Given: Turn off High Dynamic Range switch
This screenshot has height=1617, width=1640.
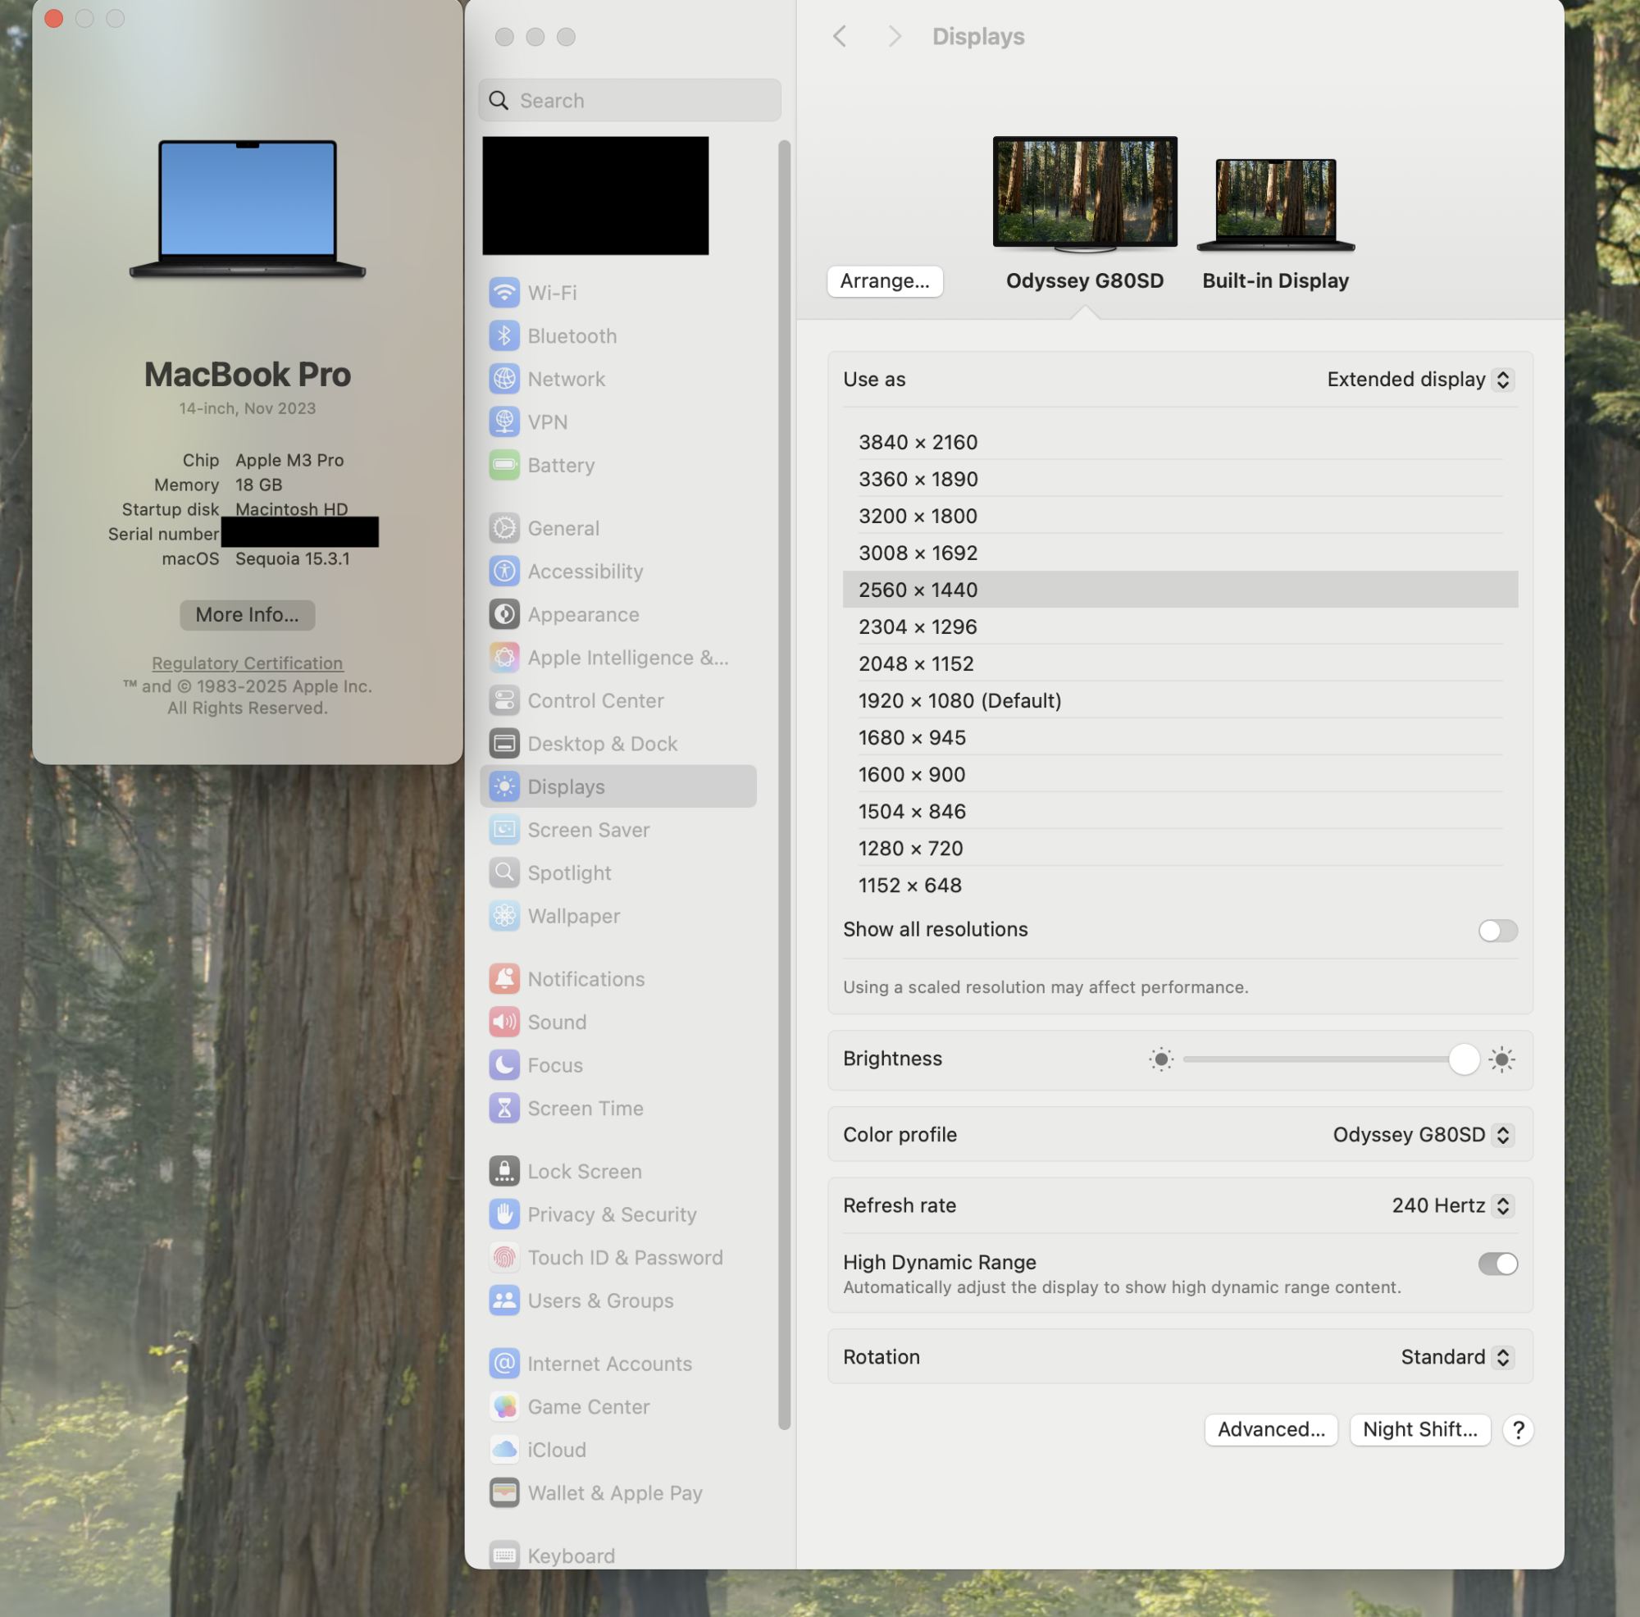Looking at the screenshot, I should (1497, 1264).
